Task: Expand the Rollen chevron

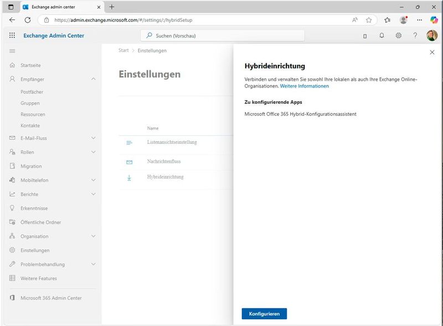Action: point(94,152)
